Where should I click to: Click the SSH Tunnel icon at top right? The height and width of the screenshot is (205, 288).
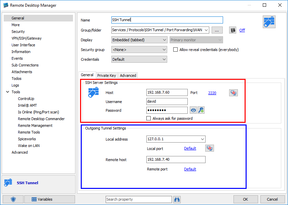coord(269,21)
